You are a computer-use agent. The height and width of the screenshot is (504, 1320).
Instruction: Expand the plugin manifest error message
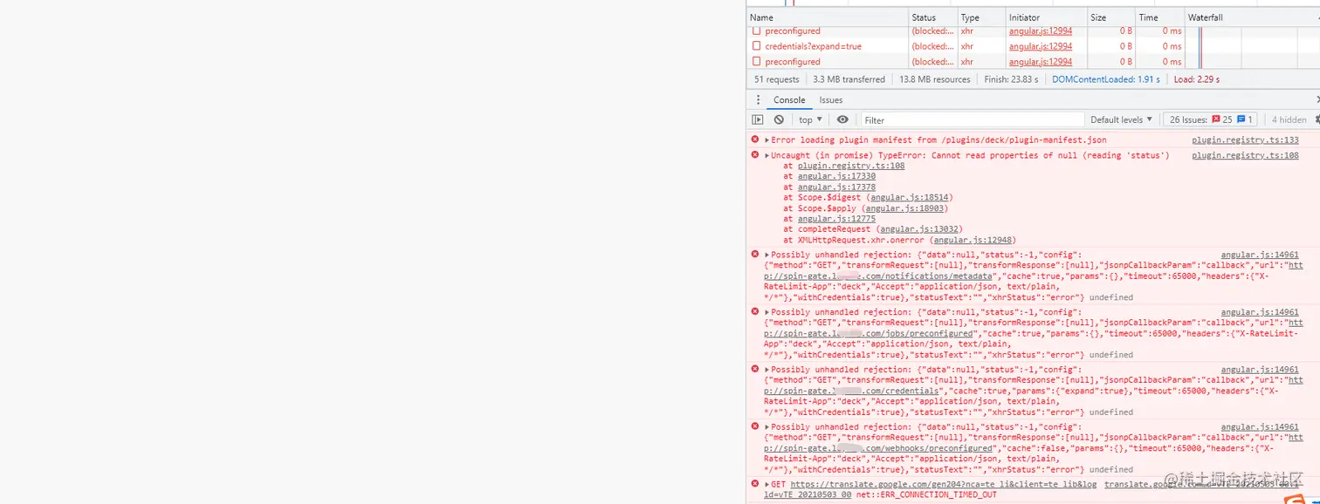767,140
